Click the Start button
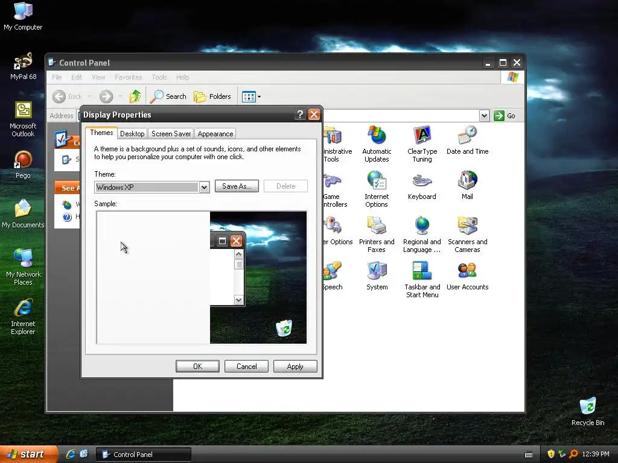 tap(28, 454)
